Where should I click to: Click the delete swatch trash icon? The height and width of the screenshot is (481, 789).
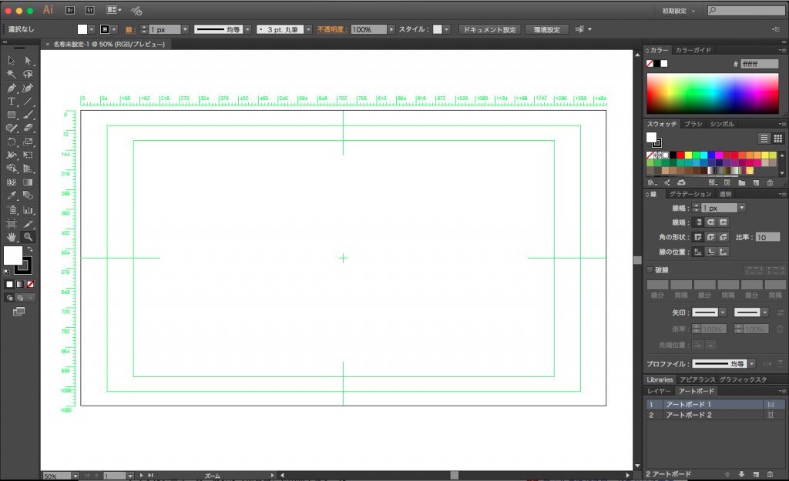pyautogui.click(x=770, y=182)
